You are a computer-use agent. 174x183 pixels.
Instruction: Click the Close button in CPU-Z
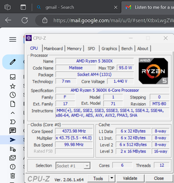coord(159,178)
